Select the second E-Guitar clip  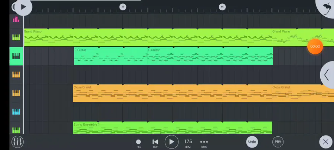[210, 56]
